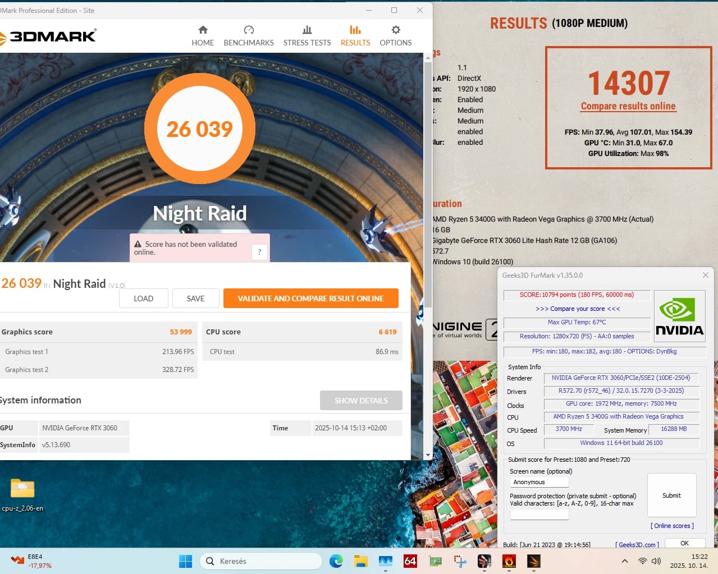Click the SHOW DETAILS button

click(x=361, y=401)
